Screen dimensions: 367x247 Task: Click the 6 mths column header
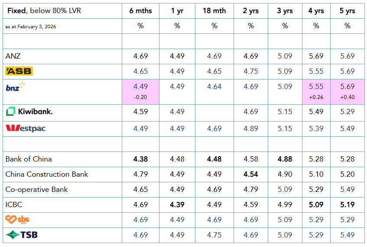click(x=140, y=11)
